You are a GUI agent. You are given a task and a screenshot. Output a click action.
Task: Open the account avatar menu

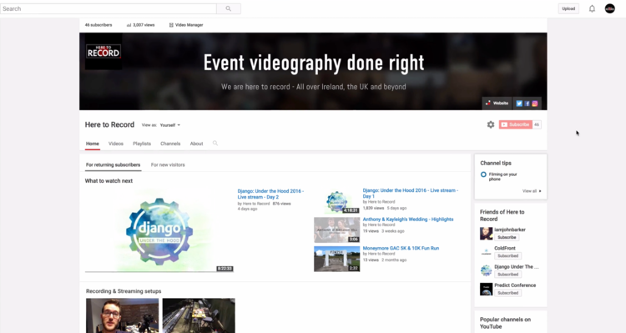[x=609, y=8]
